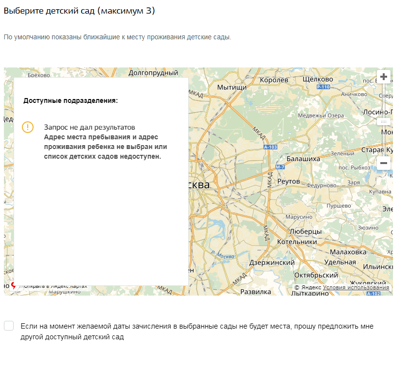This screenshot has width=409, height=365.
Task: Select Балашиха on the map
Action: pyautogui.click(x=303, y=159)
